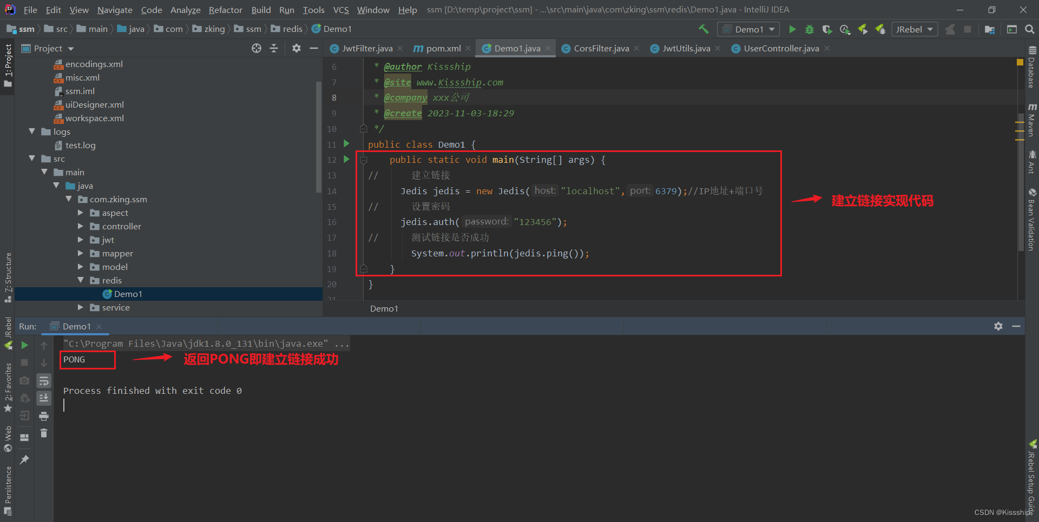
Task: Open the Web tool window tab
Action: click(x=8, y=439)
